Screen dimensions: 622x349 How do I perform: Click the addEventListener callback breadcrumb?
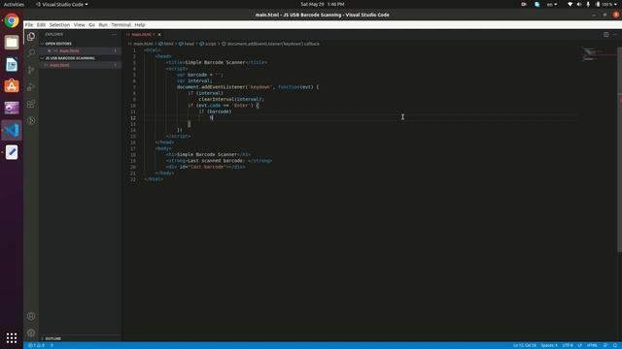click(x=270, y=44)
